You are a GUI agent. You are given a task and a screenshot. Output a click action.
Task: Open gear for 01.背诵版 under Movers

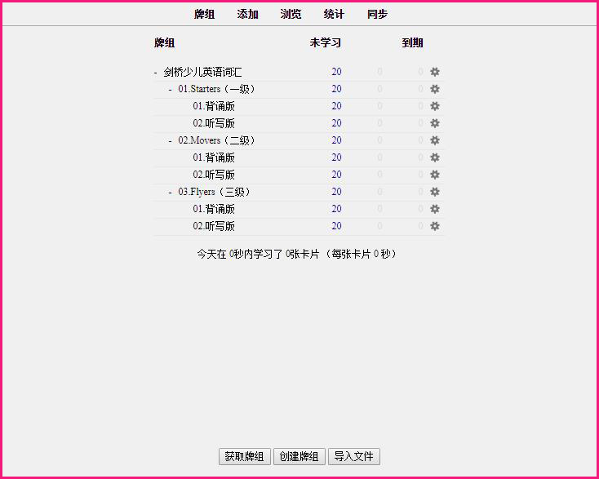pyautogui.click(x=435, y=157)
